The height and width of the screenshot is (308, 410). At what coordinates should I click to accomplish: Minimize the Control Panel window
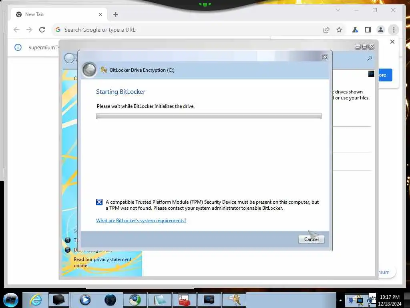[x=358, y=47]
